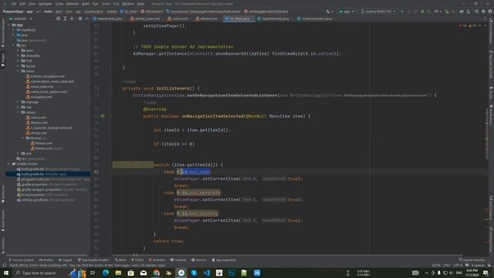Click R.id.nav_history in the switch statement

(197, 213)
